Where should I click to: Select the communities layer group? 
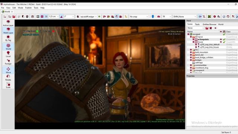(201, 65)
